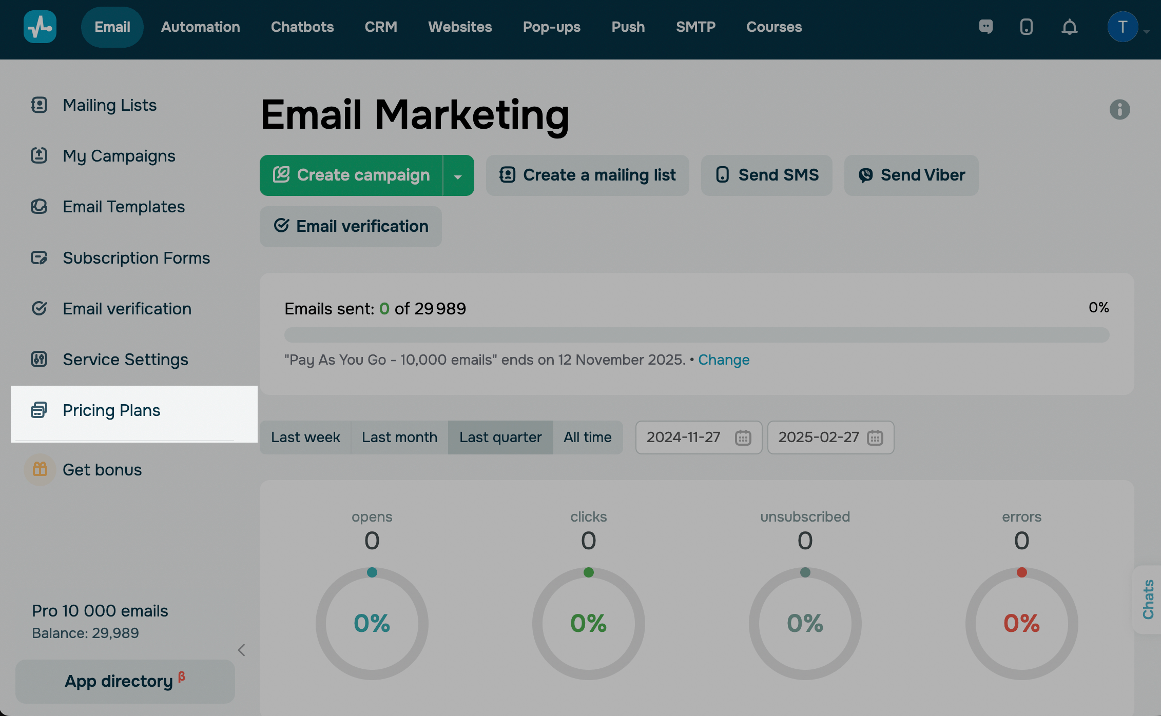Image resolution: width=1161 pixels, height=716 pixels.
Task: Select the Last week period filter
Action: click(x=305, y=437)
